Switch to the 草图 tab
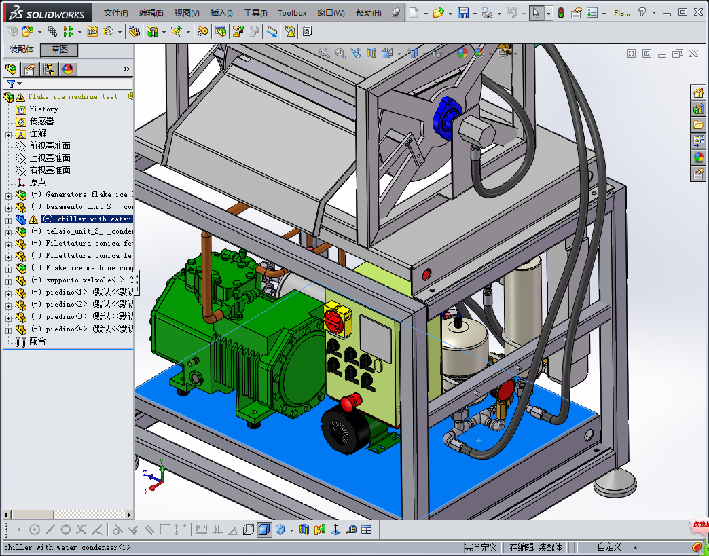Image resolution: width=709 pixels, height=556 pixels. coord(60,50)
